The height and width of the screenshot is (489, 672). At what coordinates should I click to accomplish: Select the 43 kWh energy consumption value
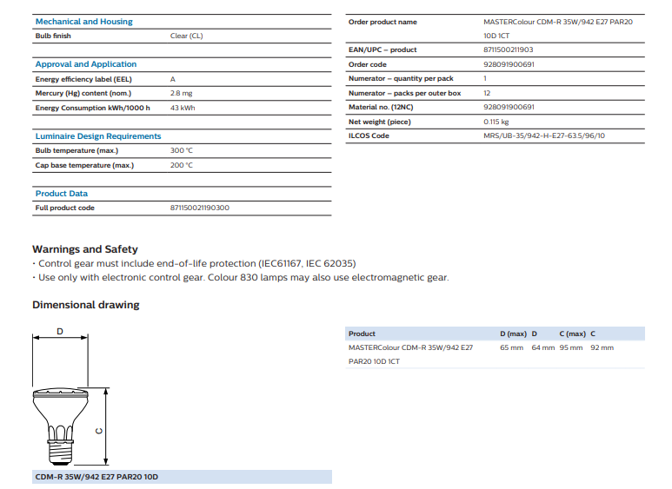coord(181,108)
